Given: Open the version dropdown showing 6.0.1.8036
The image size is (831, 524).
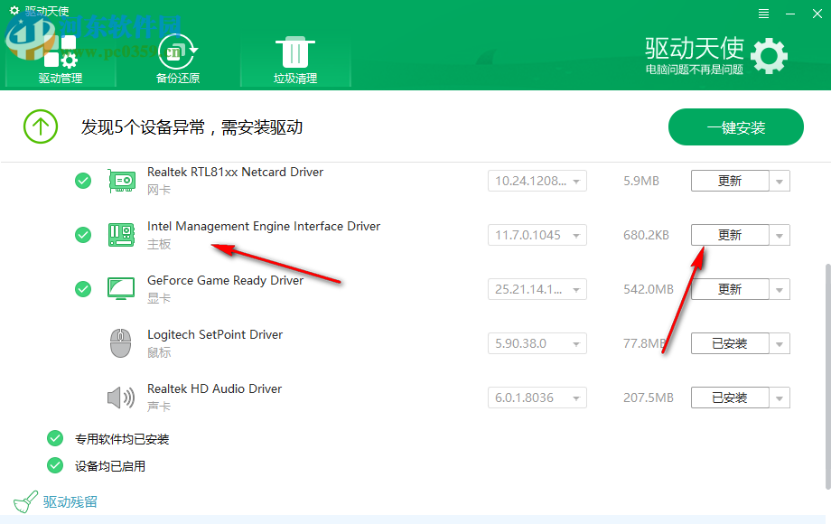Looking at the screenshot, I should click(537, 397).
